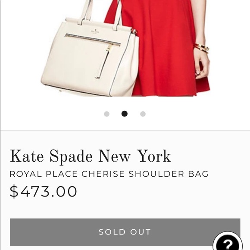Screen dimensions: 250x250
Task: Click the gold zipper pull on handbag
Action: pos(109,48)
